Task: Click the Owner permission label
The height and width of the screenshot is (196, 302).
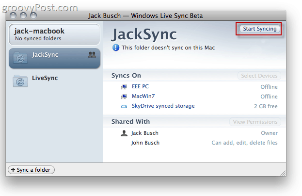Action: 269,133
